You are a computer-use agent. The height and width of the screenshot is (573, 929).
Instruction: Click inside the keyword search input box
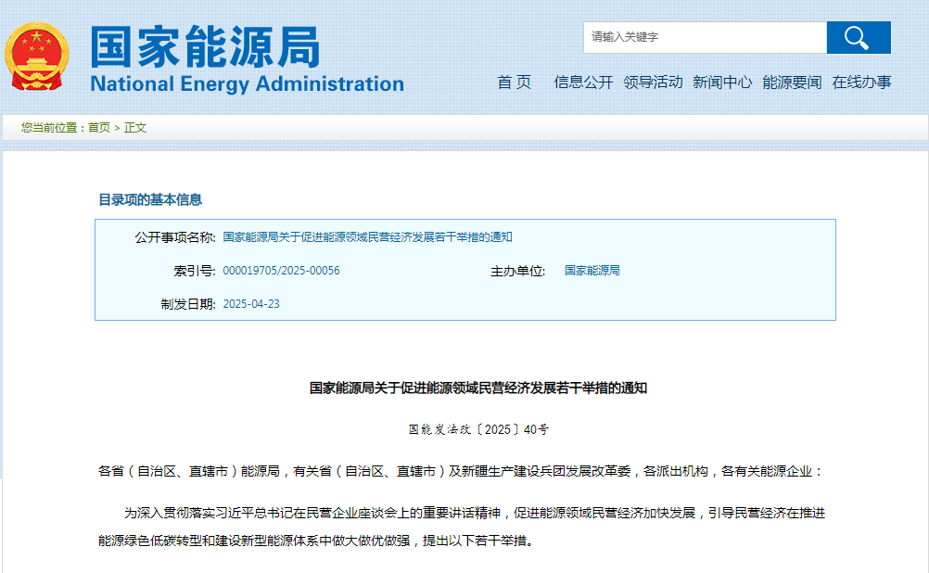[x=705, y=37]
